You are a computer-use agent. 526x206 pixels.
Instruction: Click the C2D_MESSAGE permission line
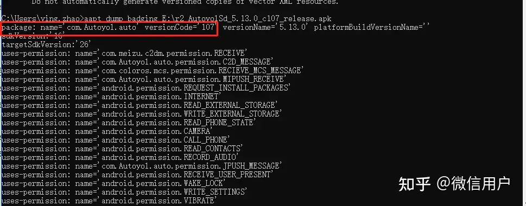[x=137, y=62]
